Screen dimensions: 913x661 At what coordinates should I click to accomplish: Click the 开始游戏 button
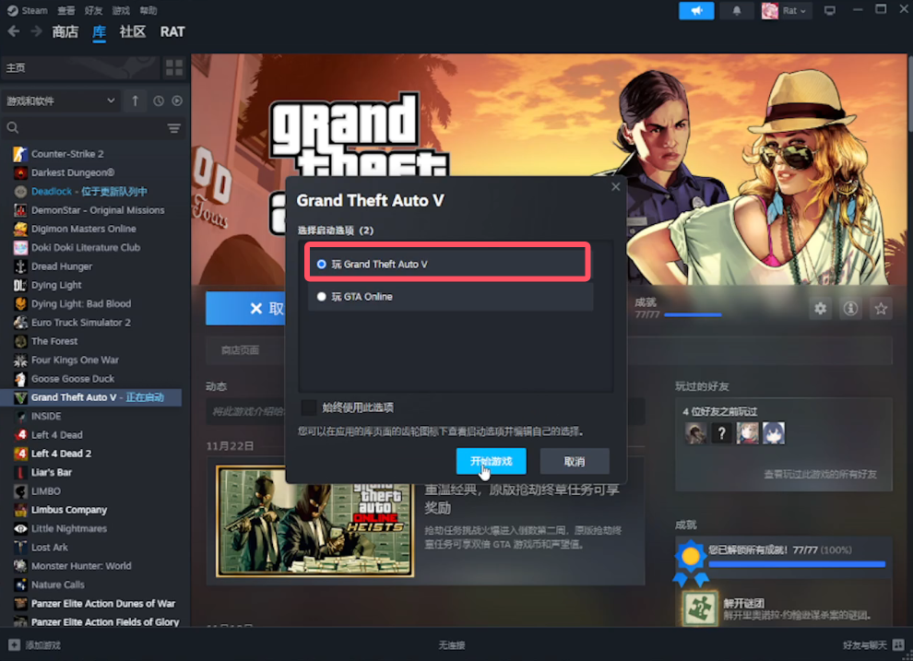(x=492, y=462)
